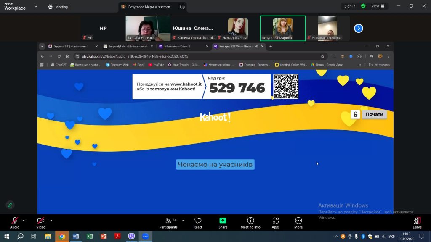431x242 pixels.
Task: Click the browser back arrow
Action: (x=43, y=56)
